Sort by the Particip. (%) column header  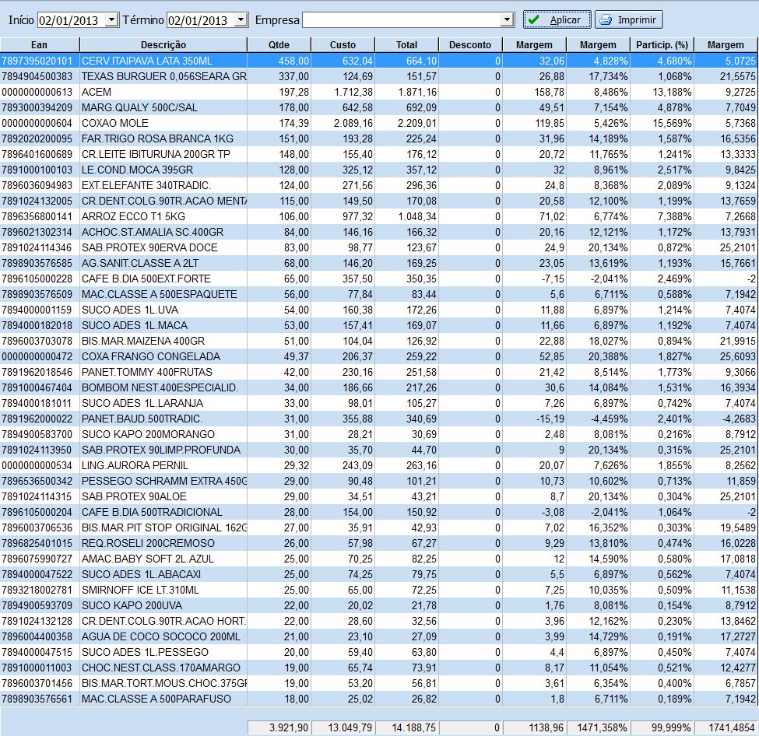coord(662,45)
